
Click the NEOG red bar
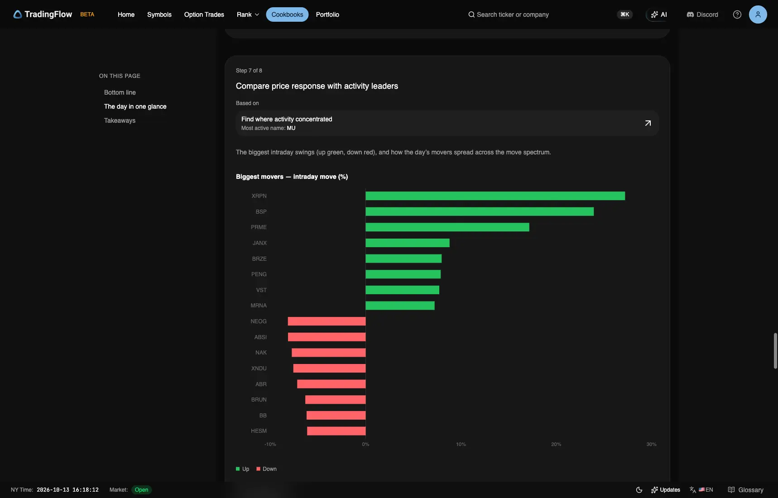click(x=327, y=321)
